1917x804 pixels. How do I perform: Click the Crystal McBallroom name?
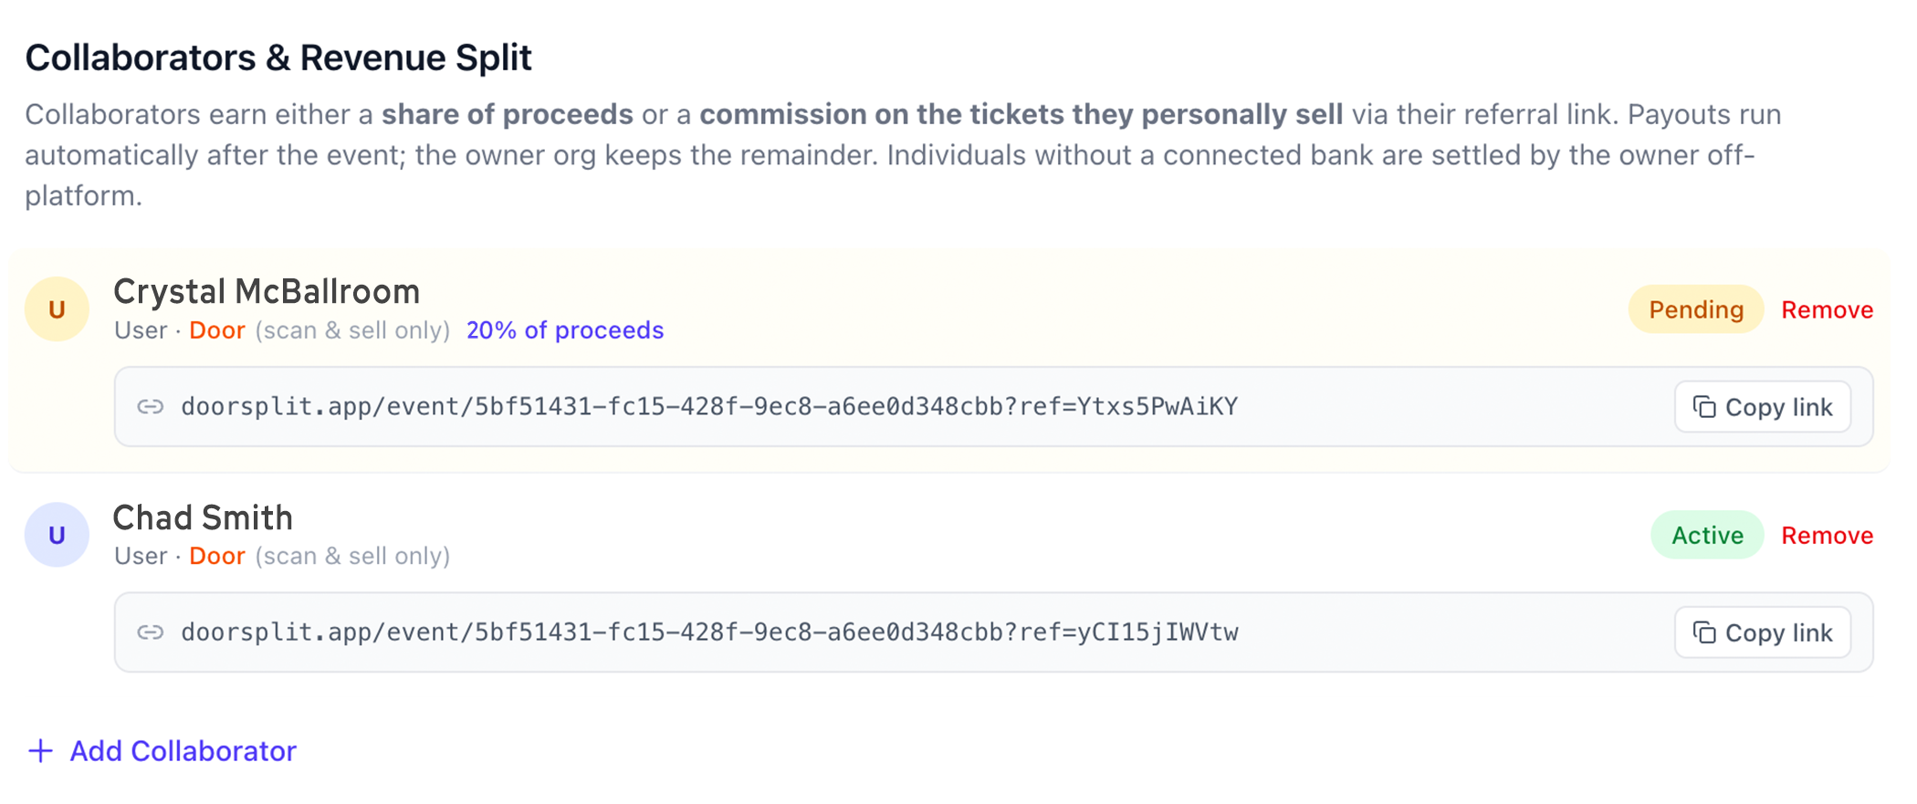267,292
